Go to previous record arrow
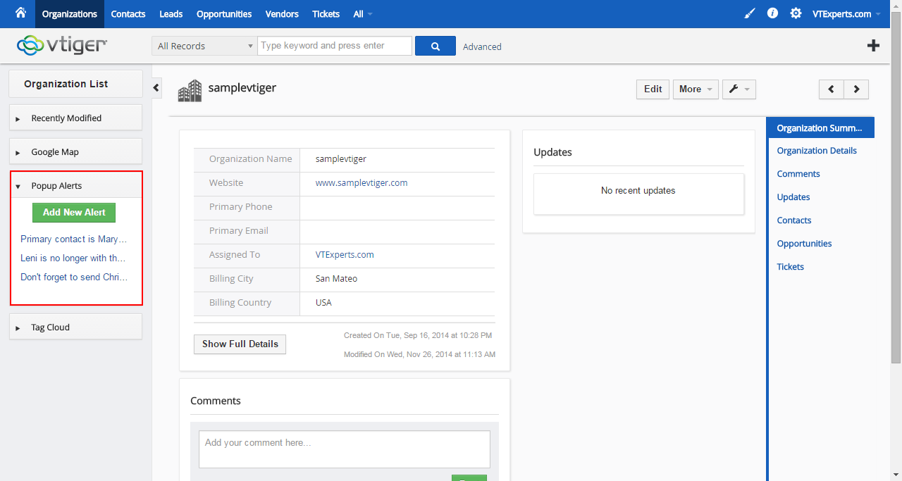The height and width of the screenshot is (481, 902). coord(832,89)
